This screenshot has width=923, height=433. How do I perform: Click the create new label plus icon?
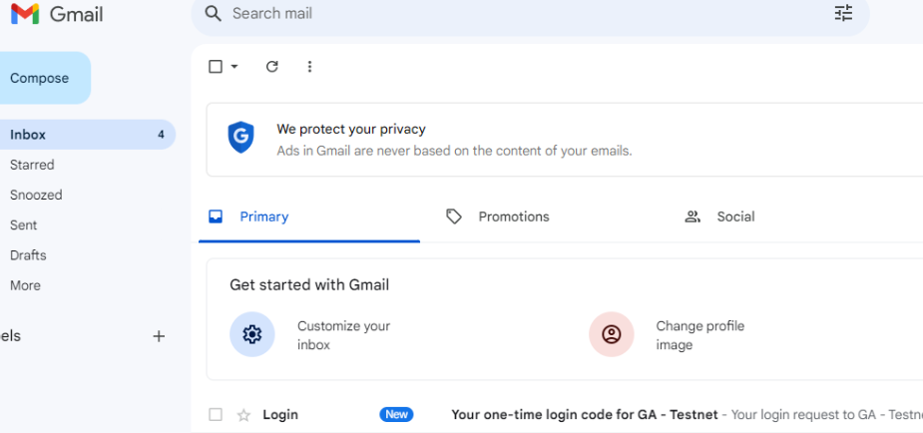click(159, 336)
